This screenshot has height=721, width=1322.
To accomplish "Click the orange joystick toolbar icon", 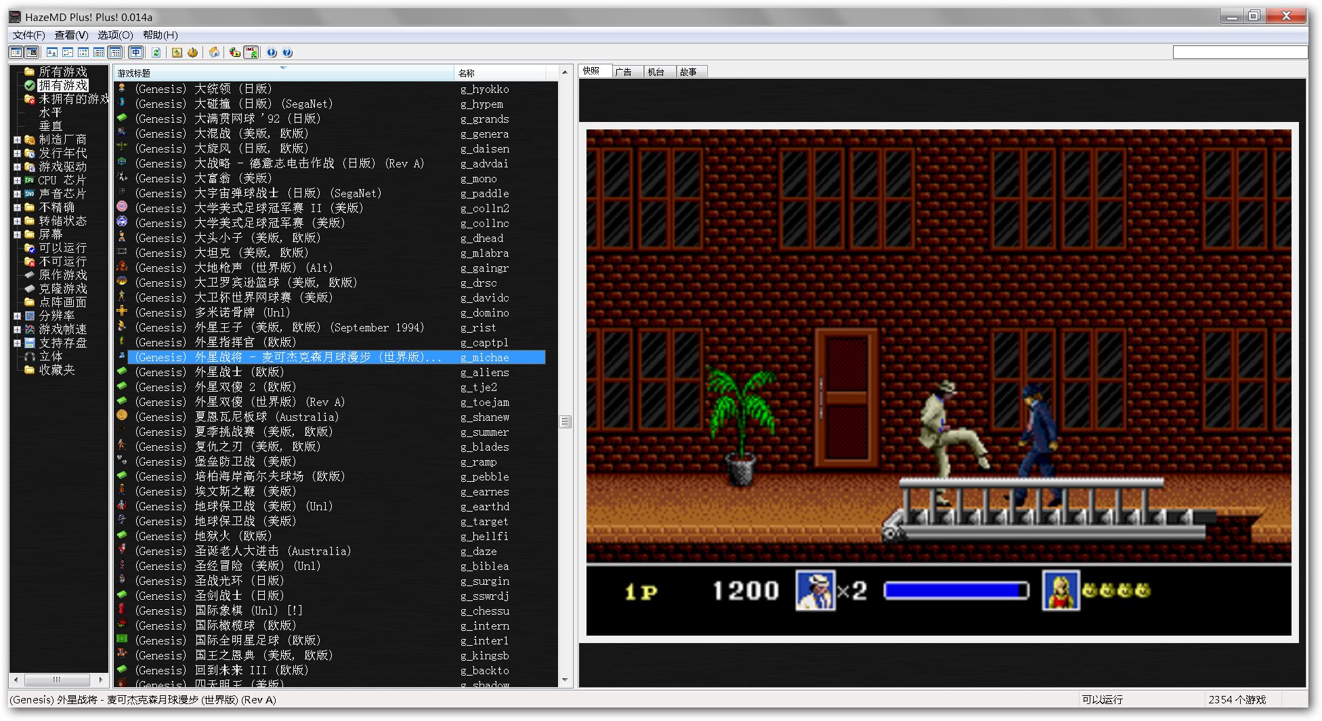I will tap(193, 52).
